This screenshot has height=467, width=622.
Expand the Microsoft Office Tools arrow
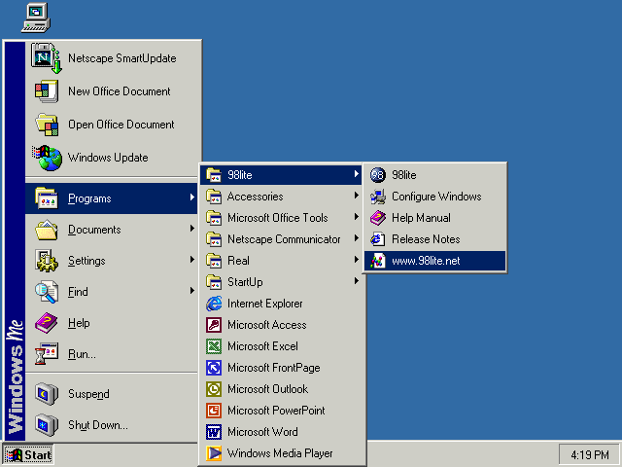(357, 217)
